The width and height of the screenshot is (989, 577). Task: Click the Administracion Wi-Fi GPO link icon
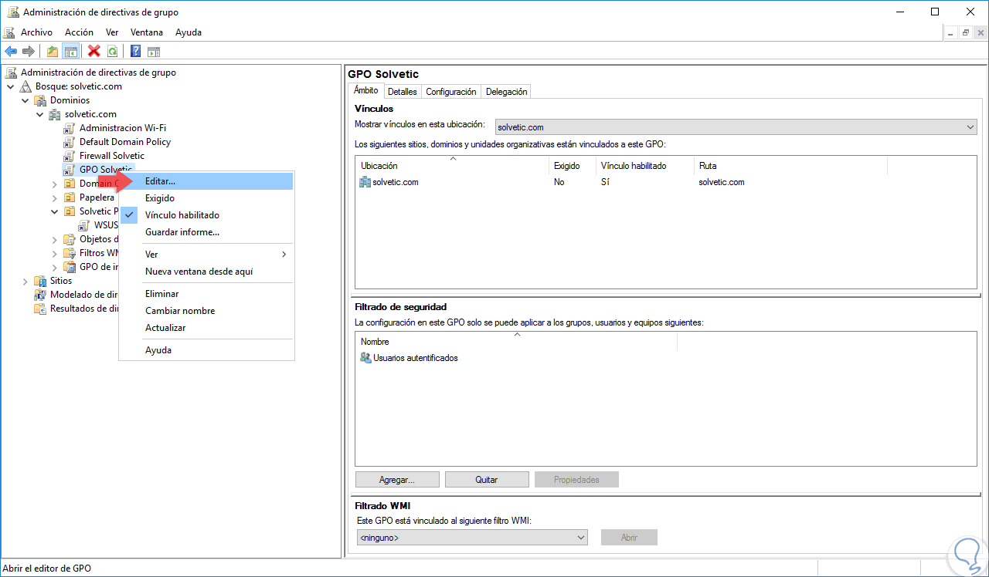[70, 128]
